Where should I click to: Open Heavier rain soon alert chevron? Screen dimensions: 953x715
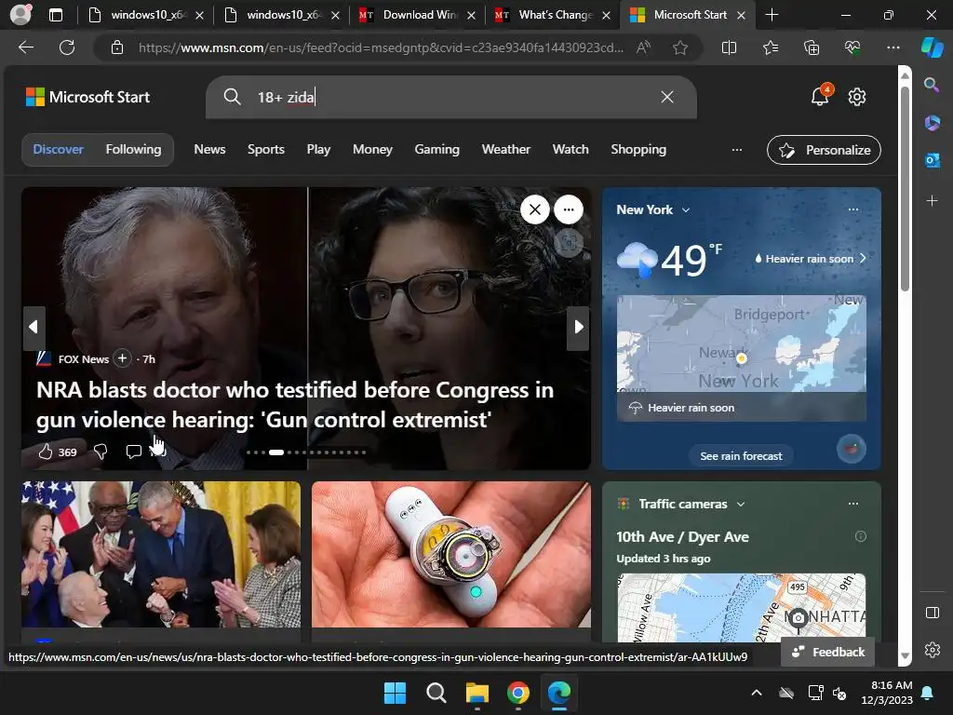863,259
